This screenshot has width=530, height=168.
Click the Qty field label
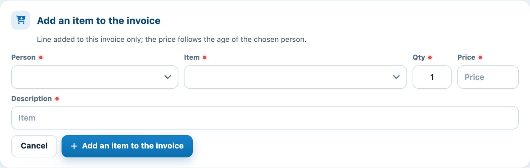(x=419, y=58)
